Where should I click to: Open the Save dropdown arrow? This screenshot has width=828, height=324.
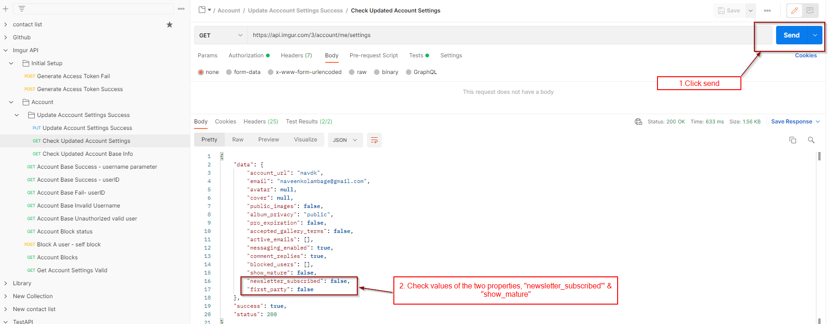[x=751, y=11]
